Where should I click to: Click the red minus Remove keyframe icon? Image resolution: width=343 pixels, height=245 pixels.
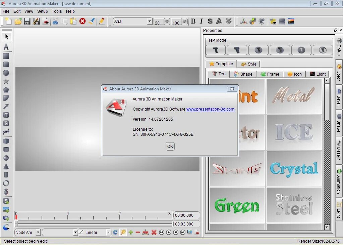tap(138, 232)
